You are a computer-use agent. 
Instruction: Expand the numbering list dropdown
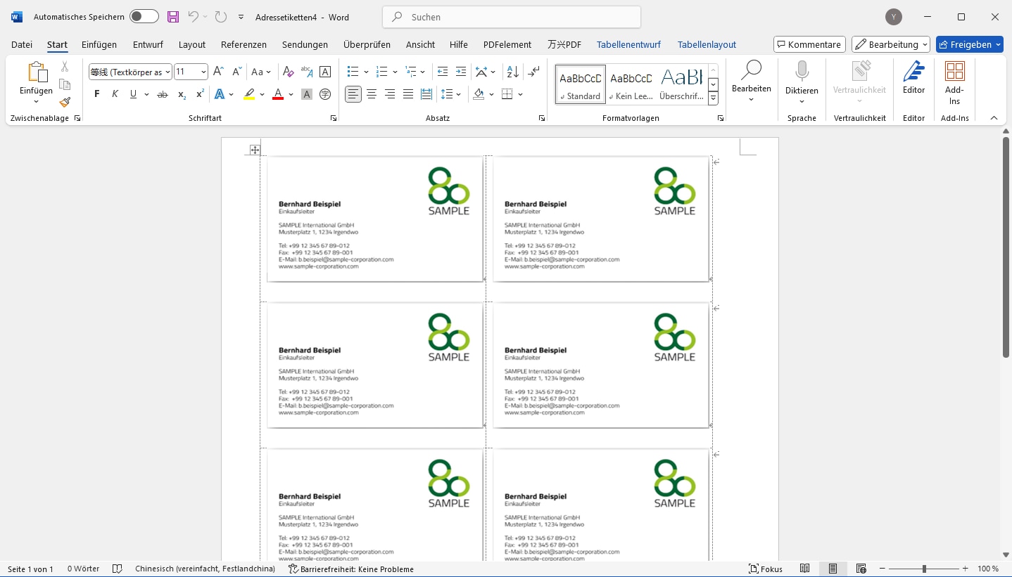tap(395, 72)
